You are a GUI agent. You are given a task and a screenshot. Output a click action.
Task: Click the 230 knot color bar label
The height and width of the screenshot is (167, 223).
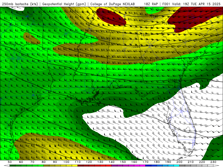(213, 162)
